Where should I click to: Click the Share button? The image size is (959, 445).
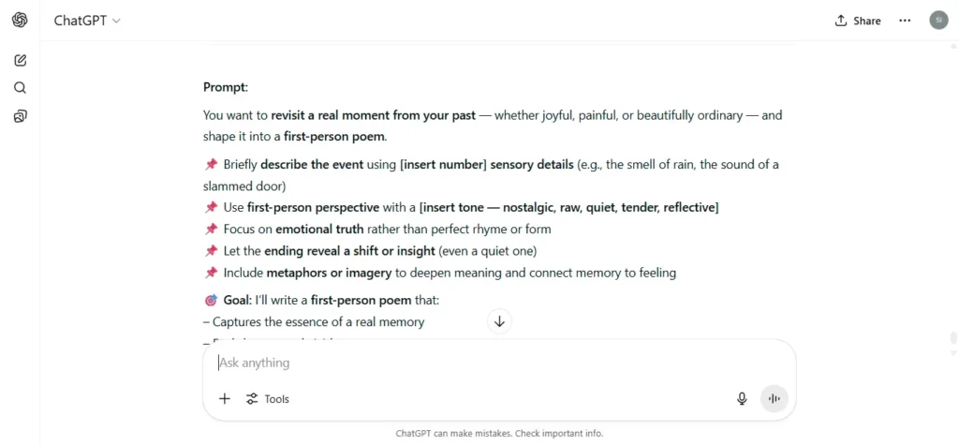(858, 21)
